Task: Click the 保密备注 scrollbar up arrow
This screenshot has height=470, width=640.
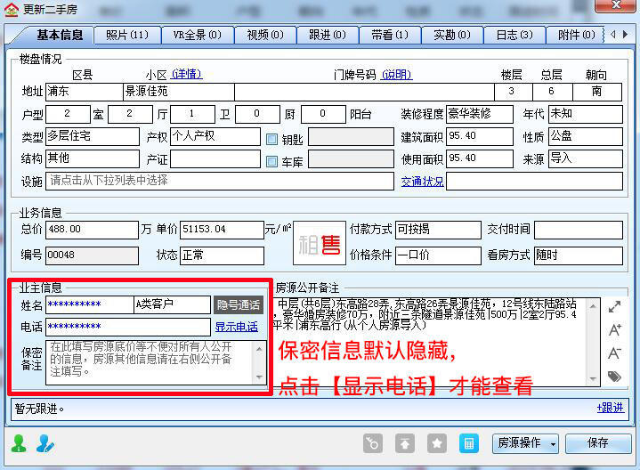Action: point(259,348)
